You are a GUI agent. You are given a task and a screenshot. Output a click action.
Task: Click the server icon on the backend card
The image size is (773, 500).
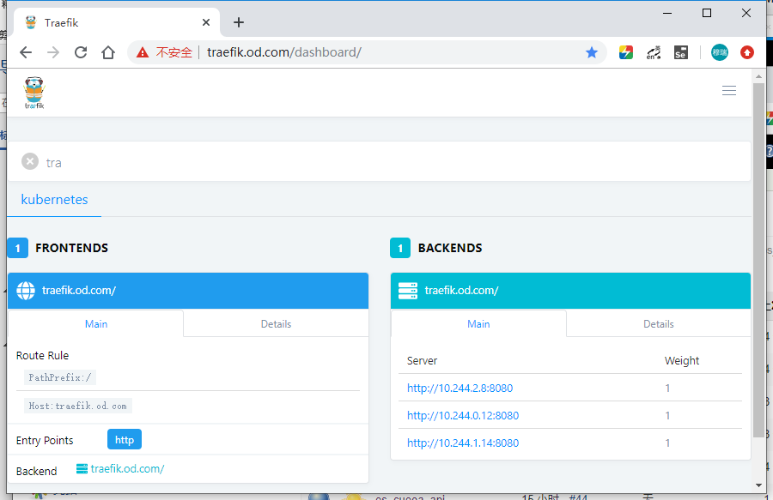coord(408,291)
